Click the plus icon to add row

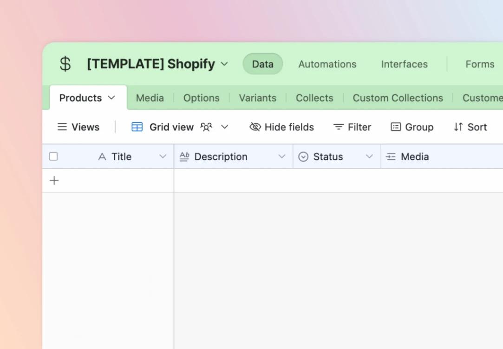54,180
